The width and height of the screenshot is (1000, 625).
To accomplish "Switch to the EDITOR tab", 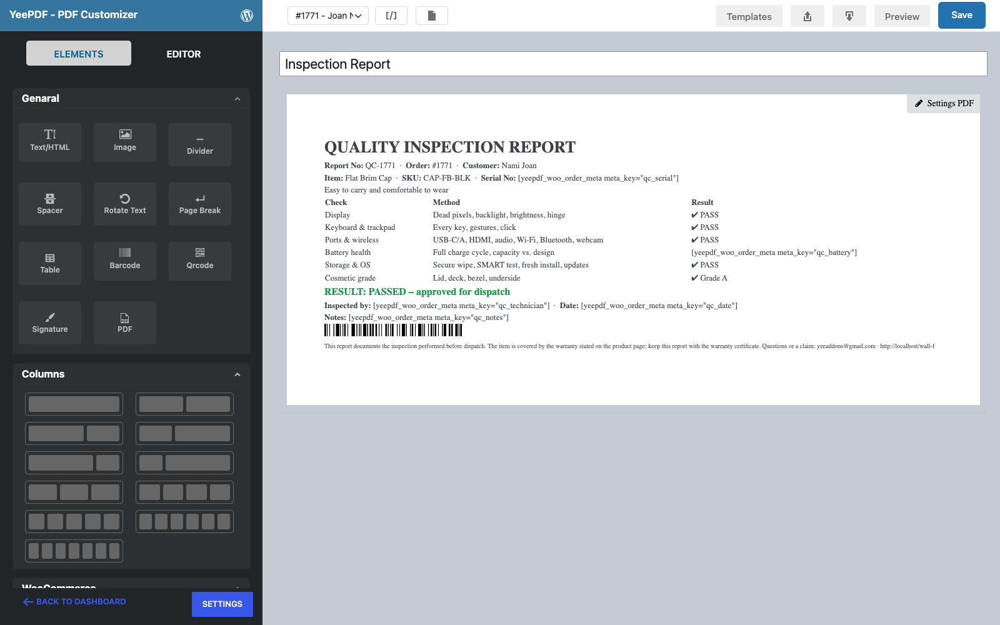I will 184,54.
